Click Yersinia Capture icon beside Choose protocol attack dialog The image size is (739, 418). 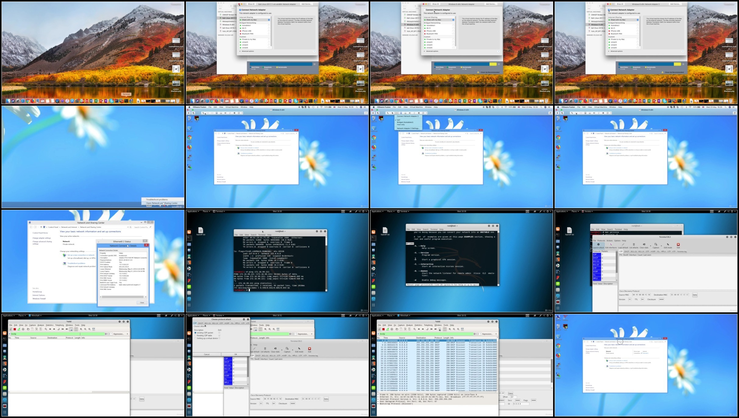(287, 350)
